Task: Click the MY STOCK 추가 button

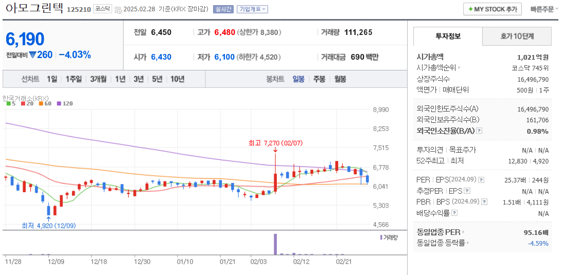Action: [493, 9]
